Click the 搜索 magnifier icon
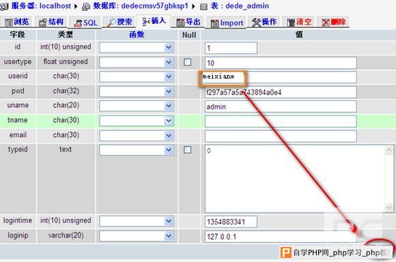The width and height of the screenshot is (396, 262). 111,23
